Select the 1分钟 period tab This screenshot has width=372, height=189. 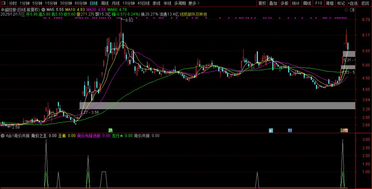[24, 3]
